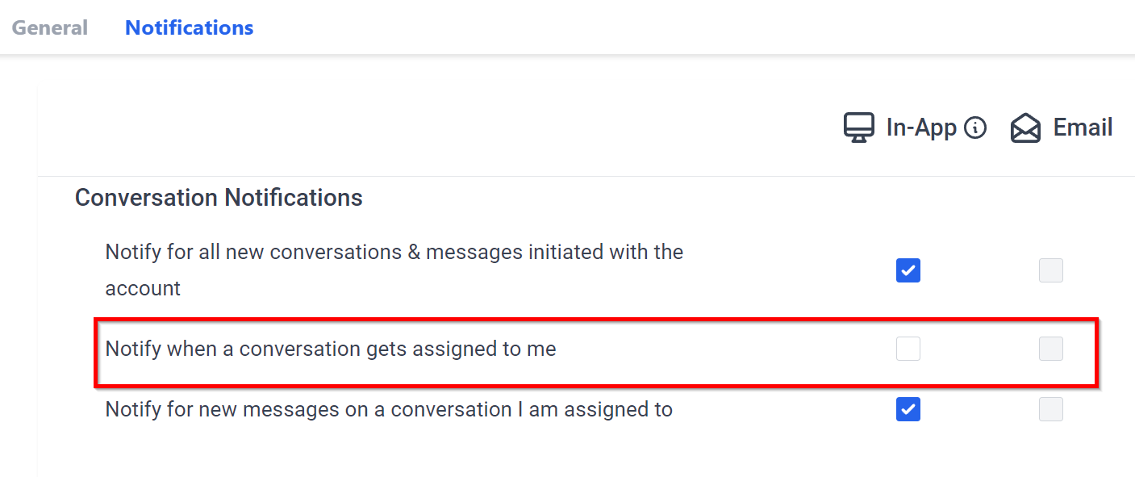Click the Email envelope icon
Image resolution: width=1135 pixels, height=477 pixels.
[x=1025, y=128]
